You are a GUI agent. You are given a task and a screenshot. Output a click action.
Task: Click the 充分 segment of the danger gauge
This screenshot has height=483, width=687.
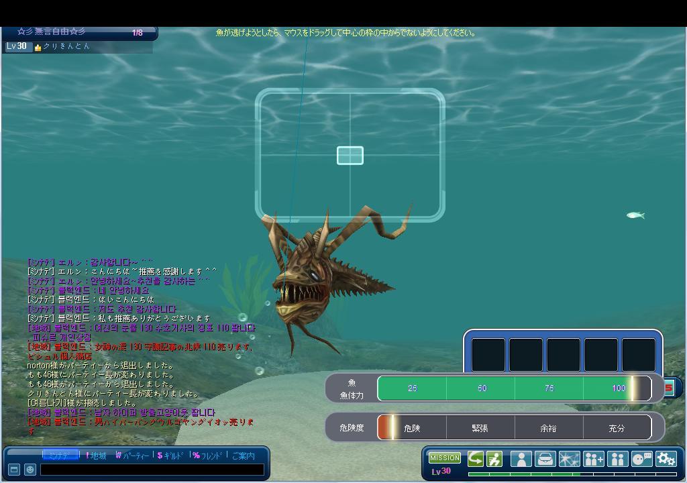coord(617,428)
